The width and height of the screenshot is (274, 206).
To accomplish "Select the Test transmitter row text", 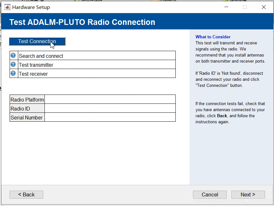I will (36, 65).
